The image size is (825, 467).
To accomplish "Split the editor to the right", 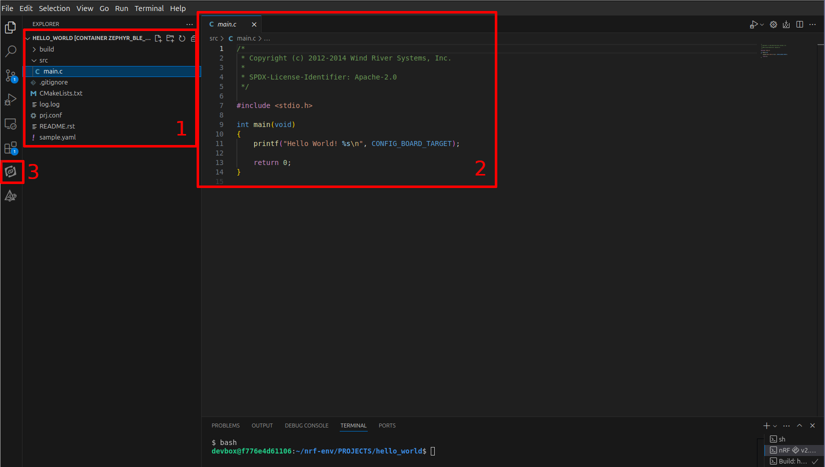I will (x=799, y=24).
